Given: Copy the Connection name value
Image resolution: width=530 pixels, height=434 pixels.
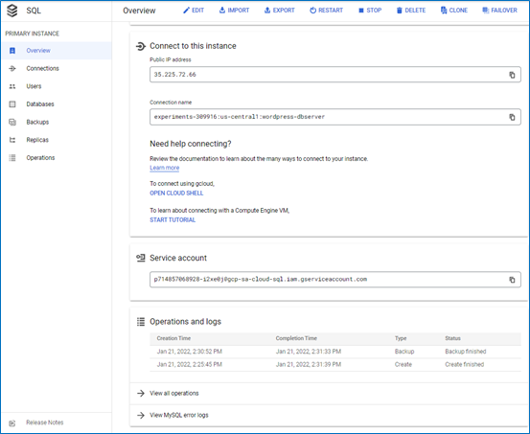Looking at the screenshot, I should [x=512, y=117].
